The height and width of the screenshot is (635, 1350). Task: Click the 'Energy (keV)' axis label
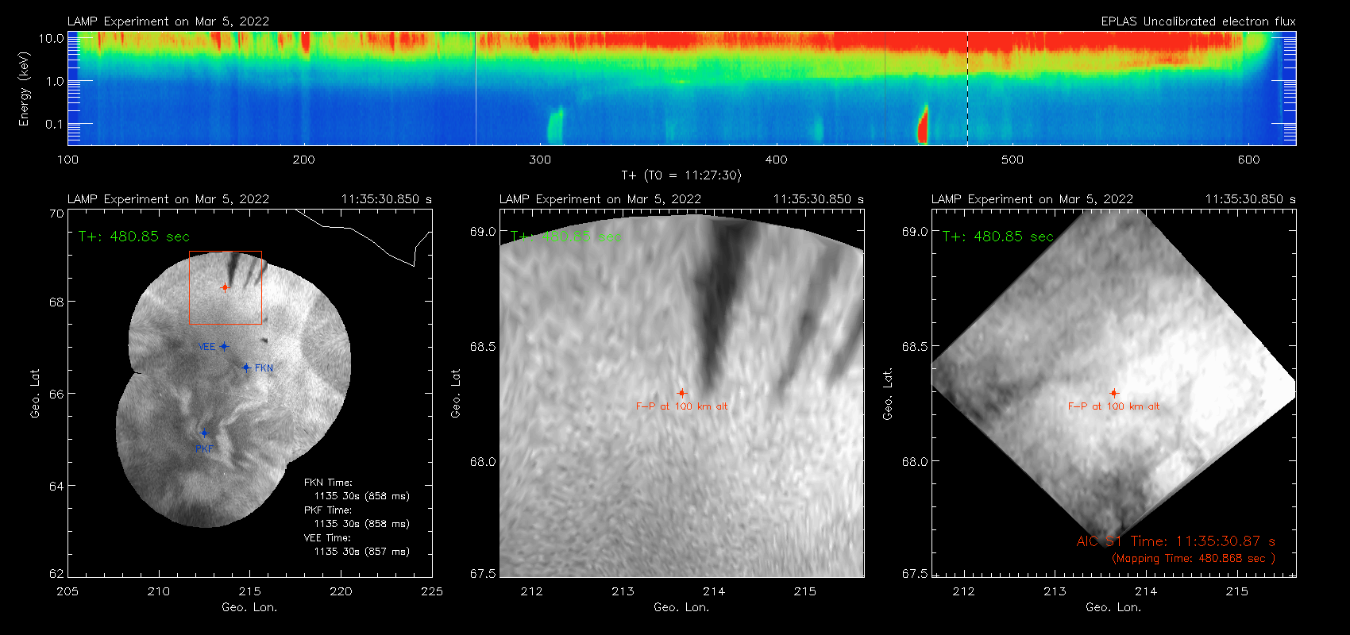[x=24, y=89]
